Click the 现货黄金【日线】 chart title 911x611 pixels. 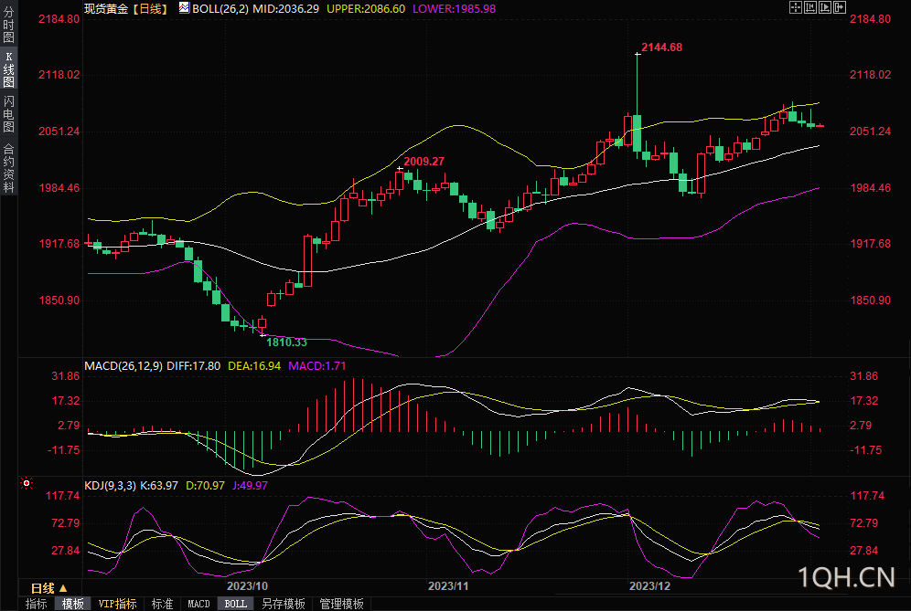tap(125, 9)
